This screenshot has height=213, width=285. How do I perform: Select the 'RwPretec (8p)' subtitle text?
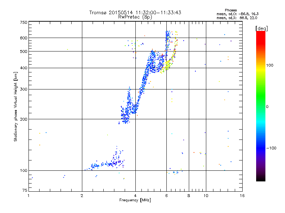coord(135,17)
